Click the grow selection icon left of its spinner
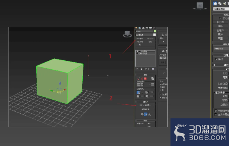This screenshot has height=146, width=229. [x=138, y=97]
